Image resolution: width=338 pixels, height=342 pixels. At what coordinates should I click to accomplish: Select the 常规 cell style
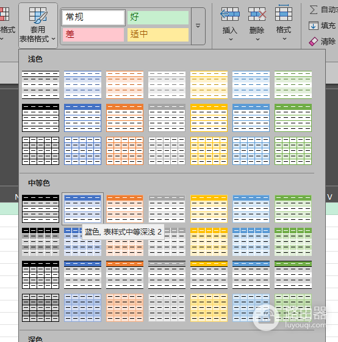point(93,17)
